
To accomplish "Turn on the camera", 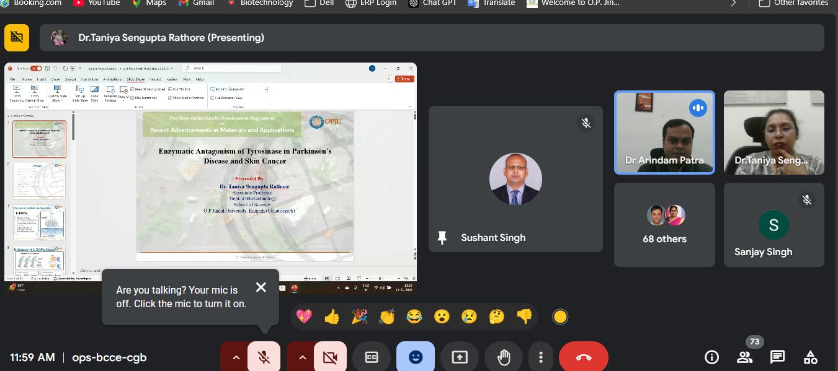I will point(330,357).
